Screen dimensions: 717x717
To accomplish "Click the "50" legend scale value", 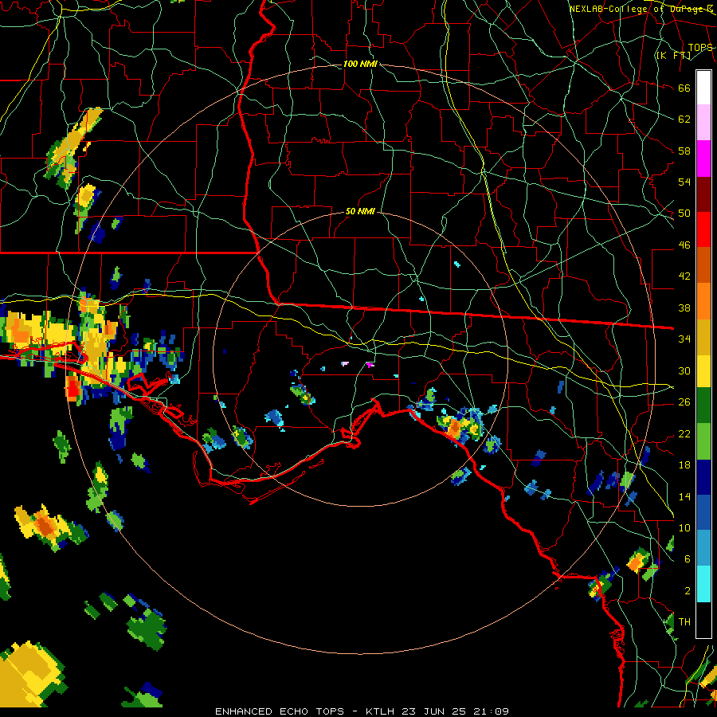I will 684,214.
